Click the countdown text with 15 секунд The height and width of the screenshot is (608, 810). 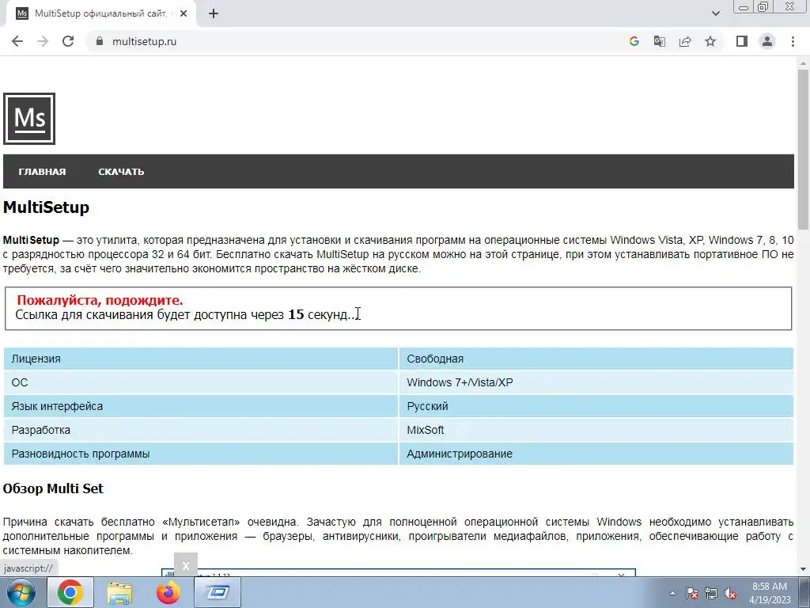[186, 314]
